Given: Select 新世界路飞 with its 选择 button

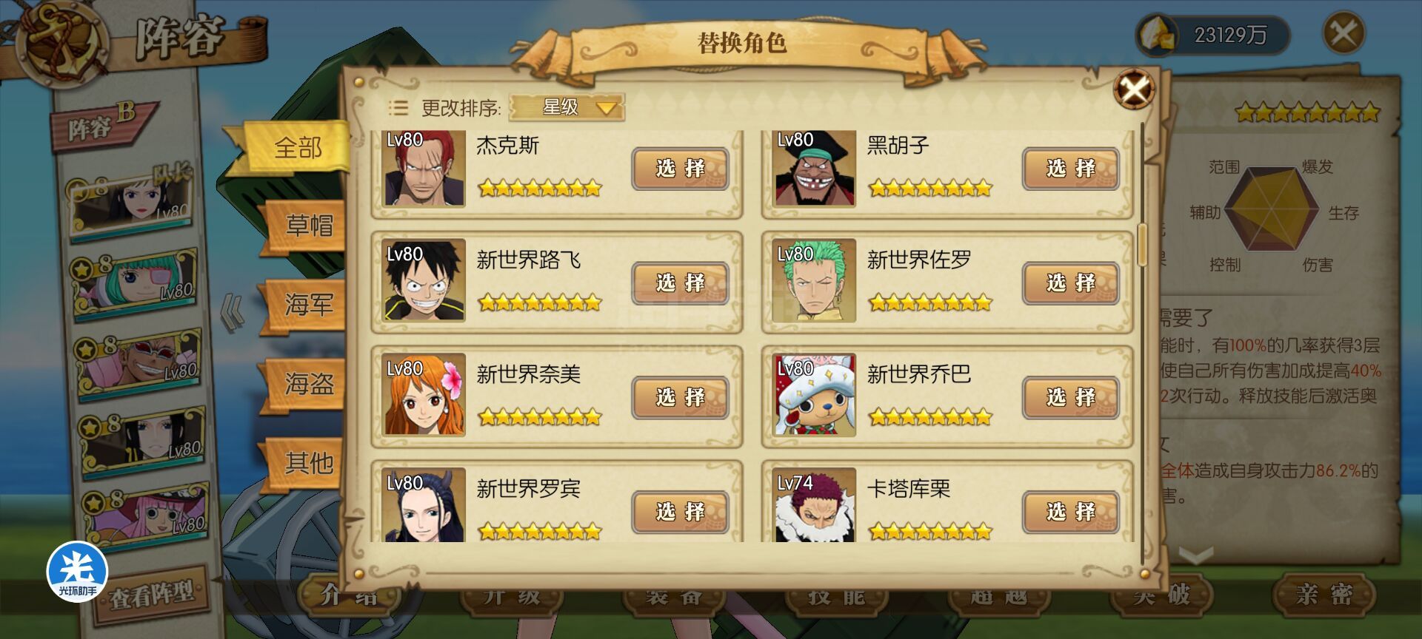Looking at the screenshot, I should coord(680,283).
